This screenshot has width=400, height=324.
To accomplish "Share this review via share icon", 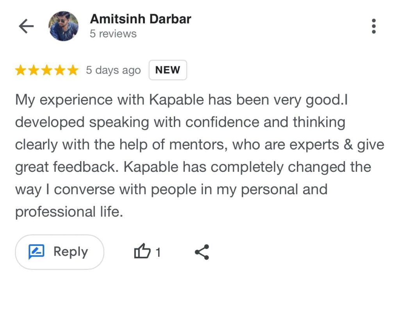I will [x=202, y=252].
